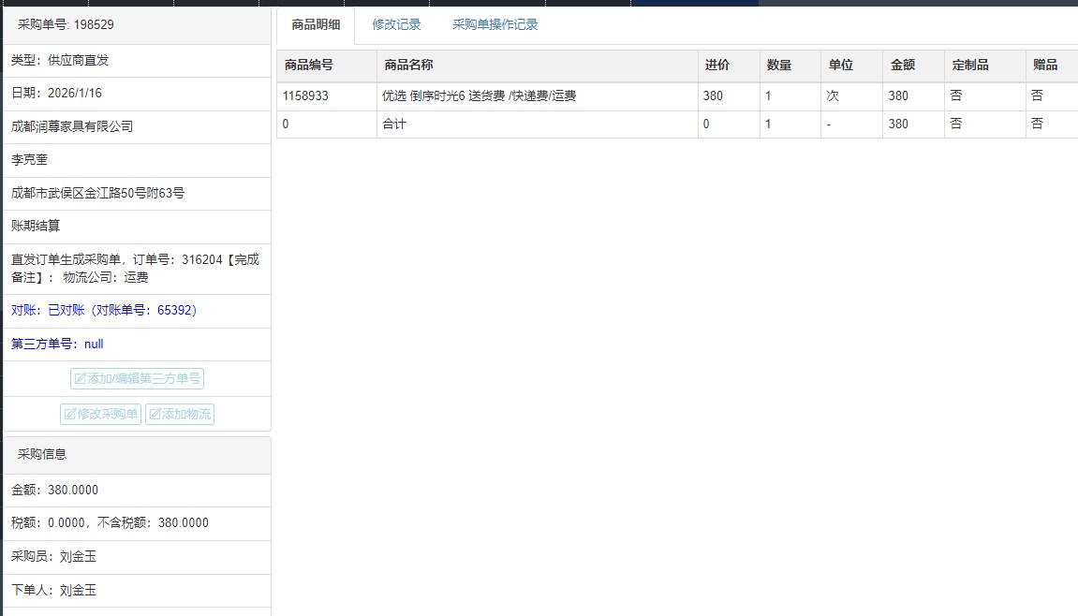Click the 进价 column header
Image resolution: width=1078 pixels, height=616 pixels.
[716, 66]
